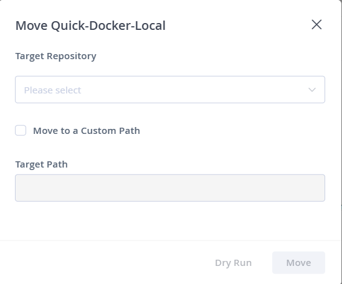Click the 'Target Path' field label
Viewport: 342px width, 284px height.
click(x=42, y=164)
